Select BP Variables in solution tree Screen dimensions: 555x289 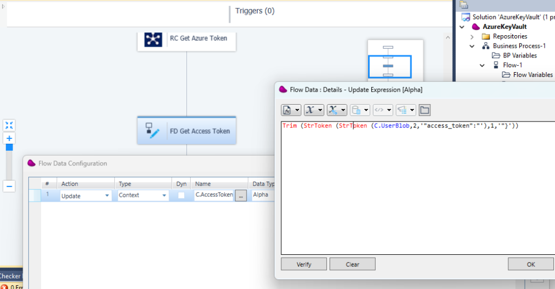tap(520, 55)
